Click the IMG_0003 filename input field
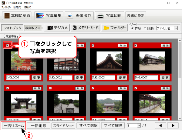The width and height of the screenshot is (182, 140). [103, 78]
